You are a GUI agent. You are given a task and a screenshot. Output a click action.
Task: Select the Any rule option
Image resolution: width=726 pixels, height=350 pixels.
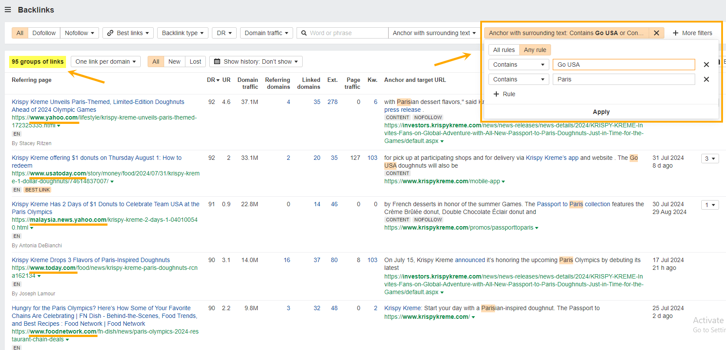[535, 50]
